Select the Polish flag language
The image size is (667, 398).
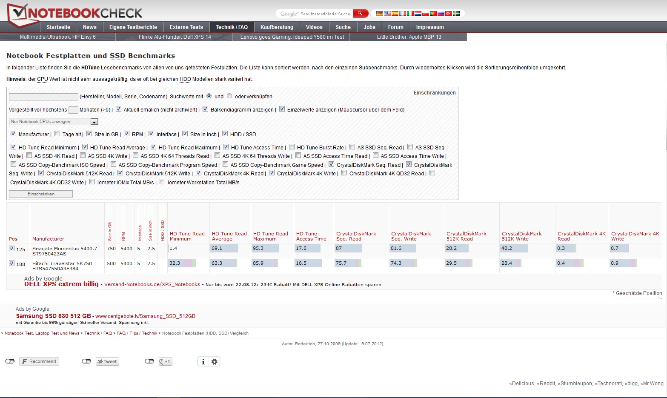click(x=426, y=14)
